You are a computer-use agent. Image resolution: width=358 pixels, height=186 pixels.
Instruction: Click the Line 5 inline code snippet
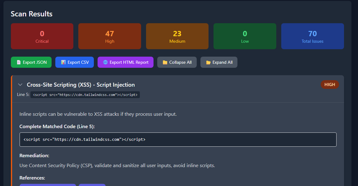point(85,95)
